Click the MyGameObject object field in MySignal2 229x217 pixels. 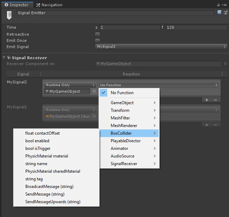67,91
